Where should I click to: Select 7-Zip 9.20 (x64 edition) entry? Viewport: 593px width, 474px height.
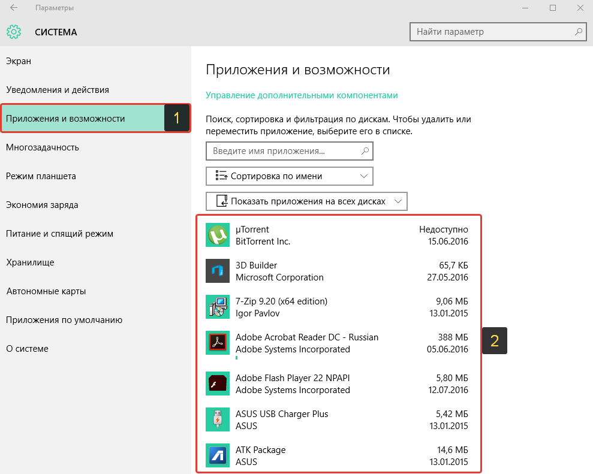tap(281, 301)
